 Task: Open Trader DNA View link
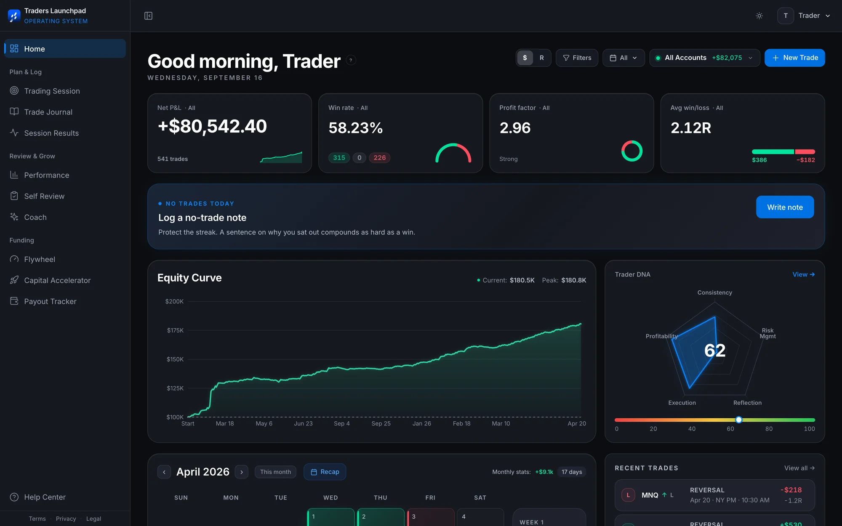[803, 274]
